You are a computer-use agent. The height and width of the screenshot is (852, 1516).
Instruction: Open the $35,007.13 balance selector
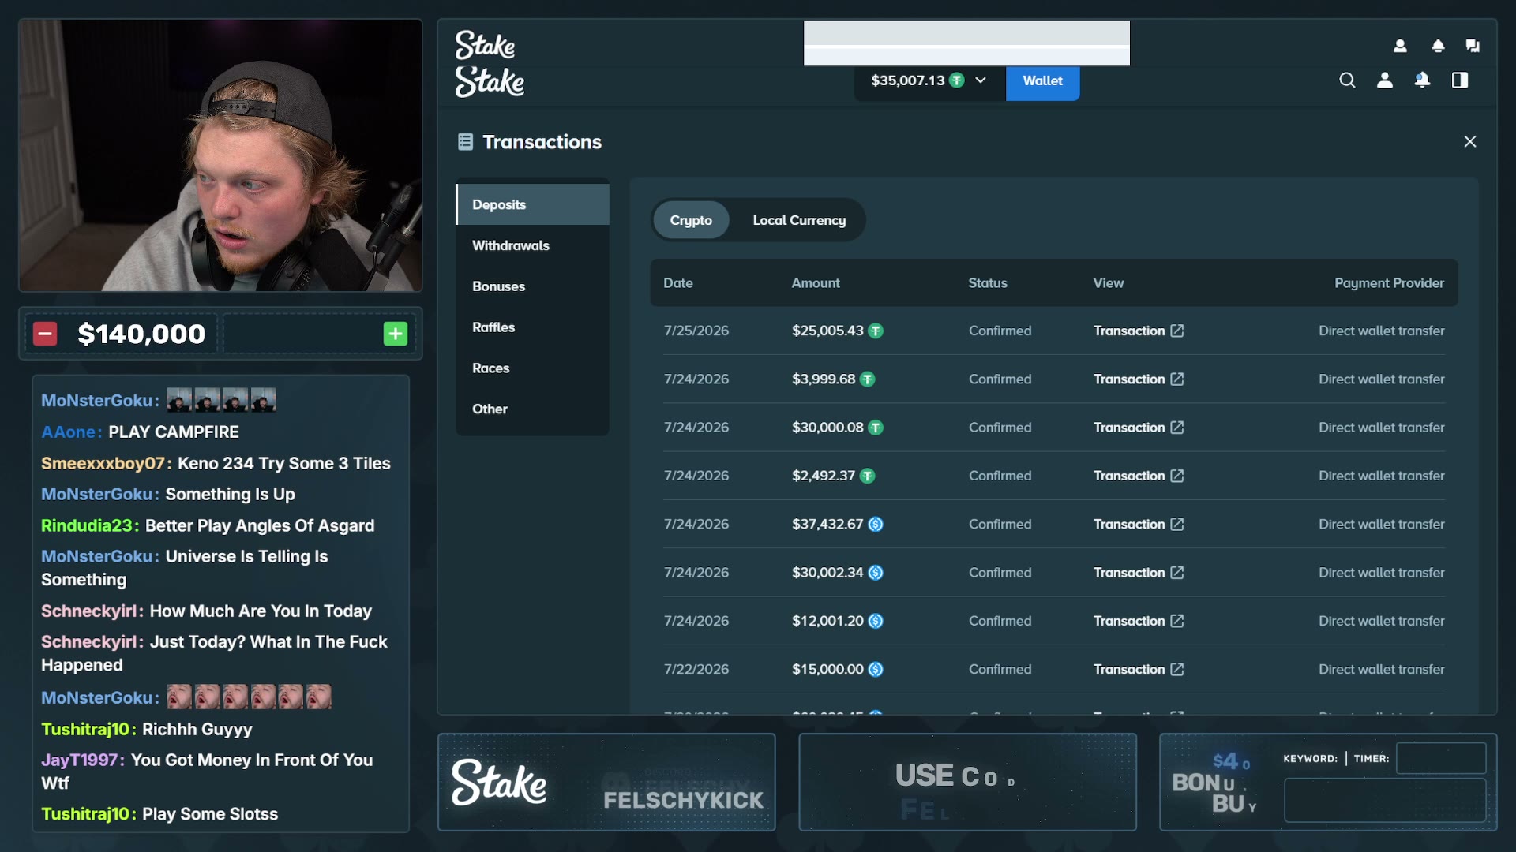pyautogui.click(x=929, y=80)
